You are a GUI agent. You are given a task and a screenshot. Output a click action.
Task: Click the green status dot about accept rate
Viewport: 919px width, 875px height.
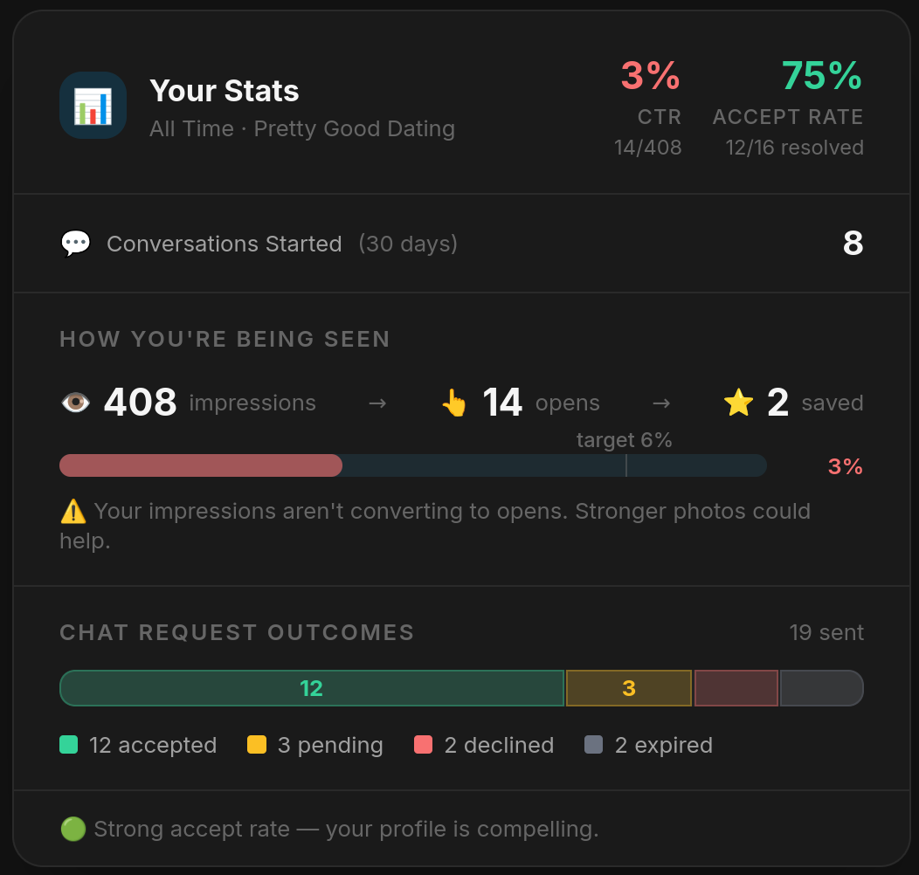pyautogui.click(x=73, y=828)
